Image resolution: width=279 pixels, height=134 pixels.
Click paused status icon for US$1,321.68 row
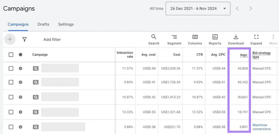(x=20, y=112)
